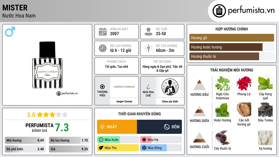Click the launch year 2007 value
Screen dimensions: 279x157
coord(114,34)
